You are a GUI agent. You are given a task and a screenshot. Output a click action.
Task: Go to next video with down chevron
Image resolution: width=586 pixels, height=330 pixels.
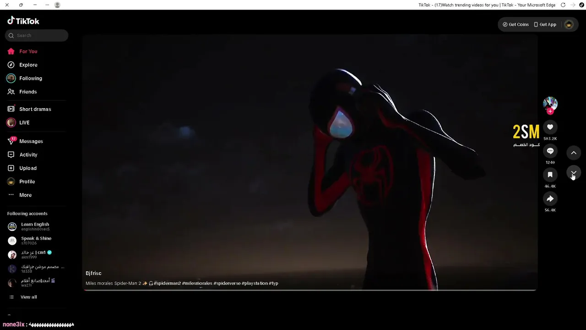tap(574, 173)
